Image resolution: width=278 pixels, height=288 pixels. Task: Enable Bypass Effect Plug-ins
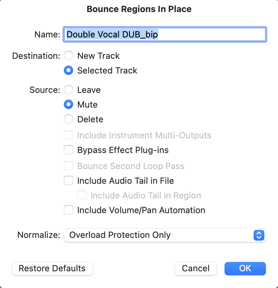68,150
